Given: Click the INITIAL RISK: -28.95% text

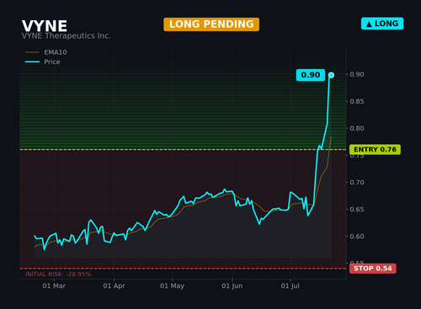Looking at the screenshot, I should point(58,274).
